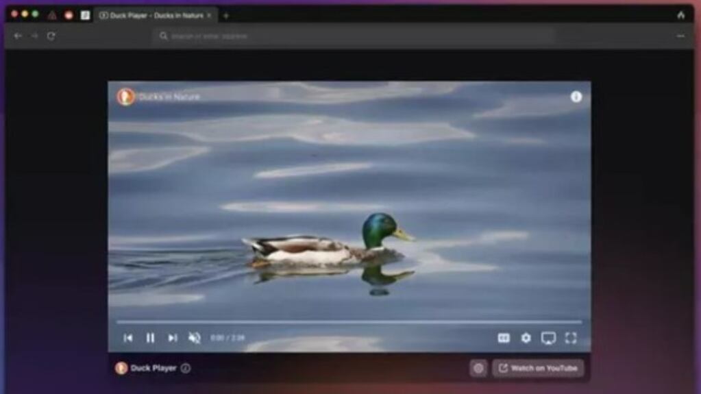Skip to the previous video
This screenshot has width=701, height=394.
tap(128, 338)
